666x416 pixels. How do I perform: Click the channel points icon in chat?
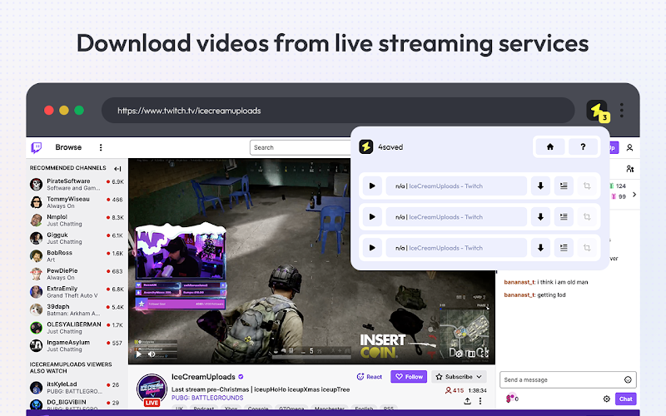point(510,399)
